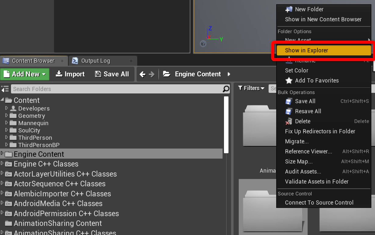Go back with the left arrow
This screenshot has height=235, width=375.
pos(142,74)
